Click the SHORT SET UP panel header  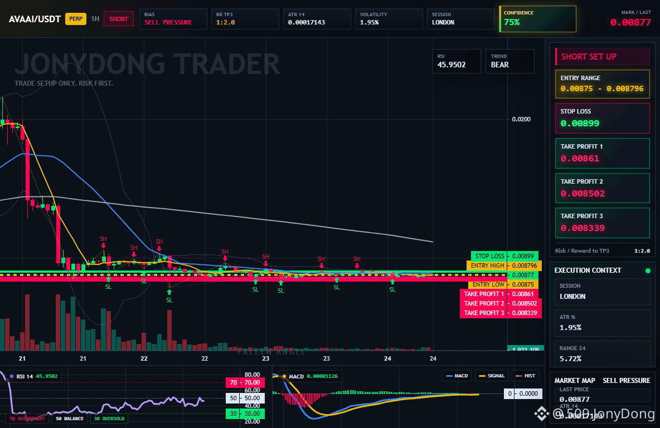pos(603,56)
